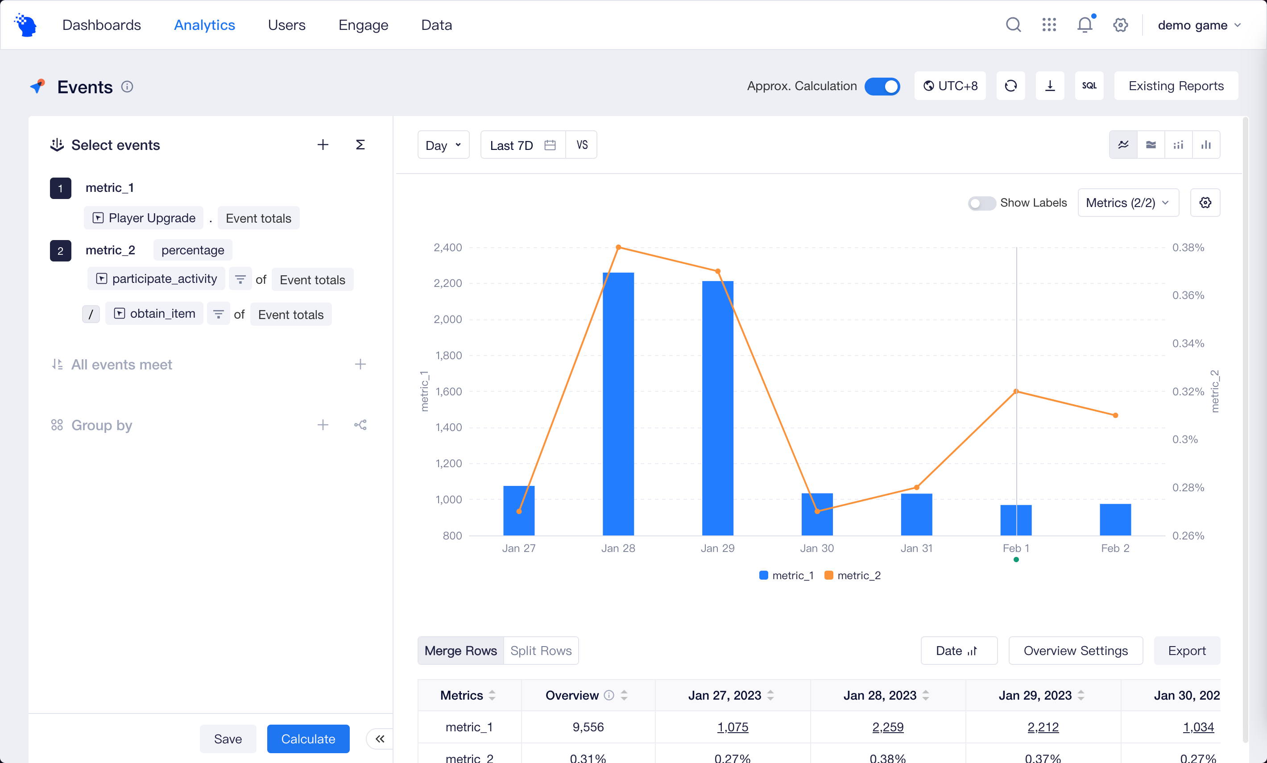
Task: Open the Metrics (2/2) selector
Action: [1128, 203]
